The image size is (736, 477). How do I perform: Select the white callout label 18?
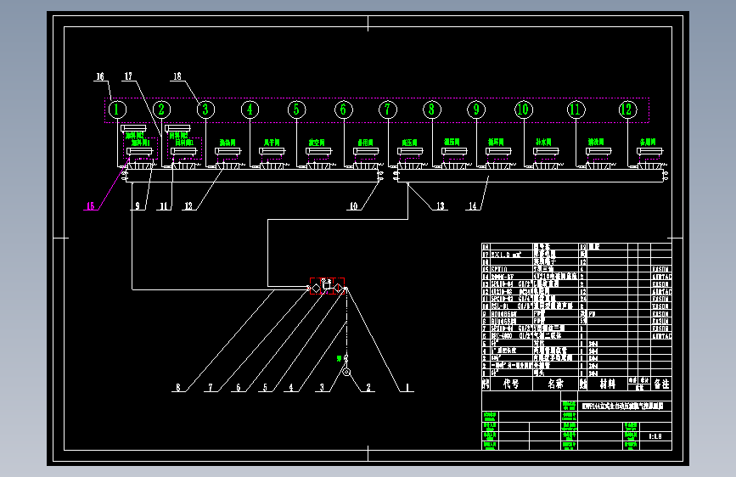tap(177, 76)
